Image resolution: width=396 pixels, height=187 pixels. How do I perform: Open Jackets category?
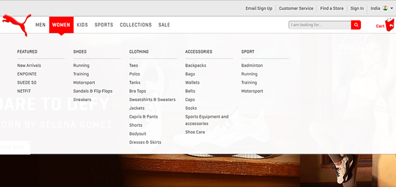(x=137, y=108)
